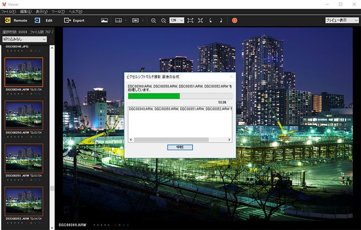Open the プレビュー表示 view mode dropdown

[x=342, y=20]
